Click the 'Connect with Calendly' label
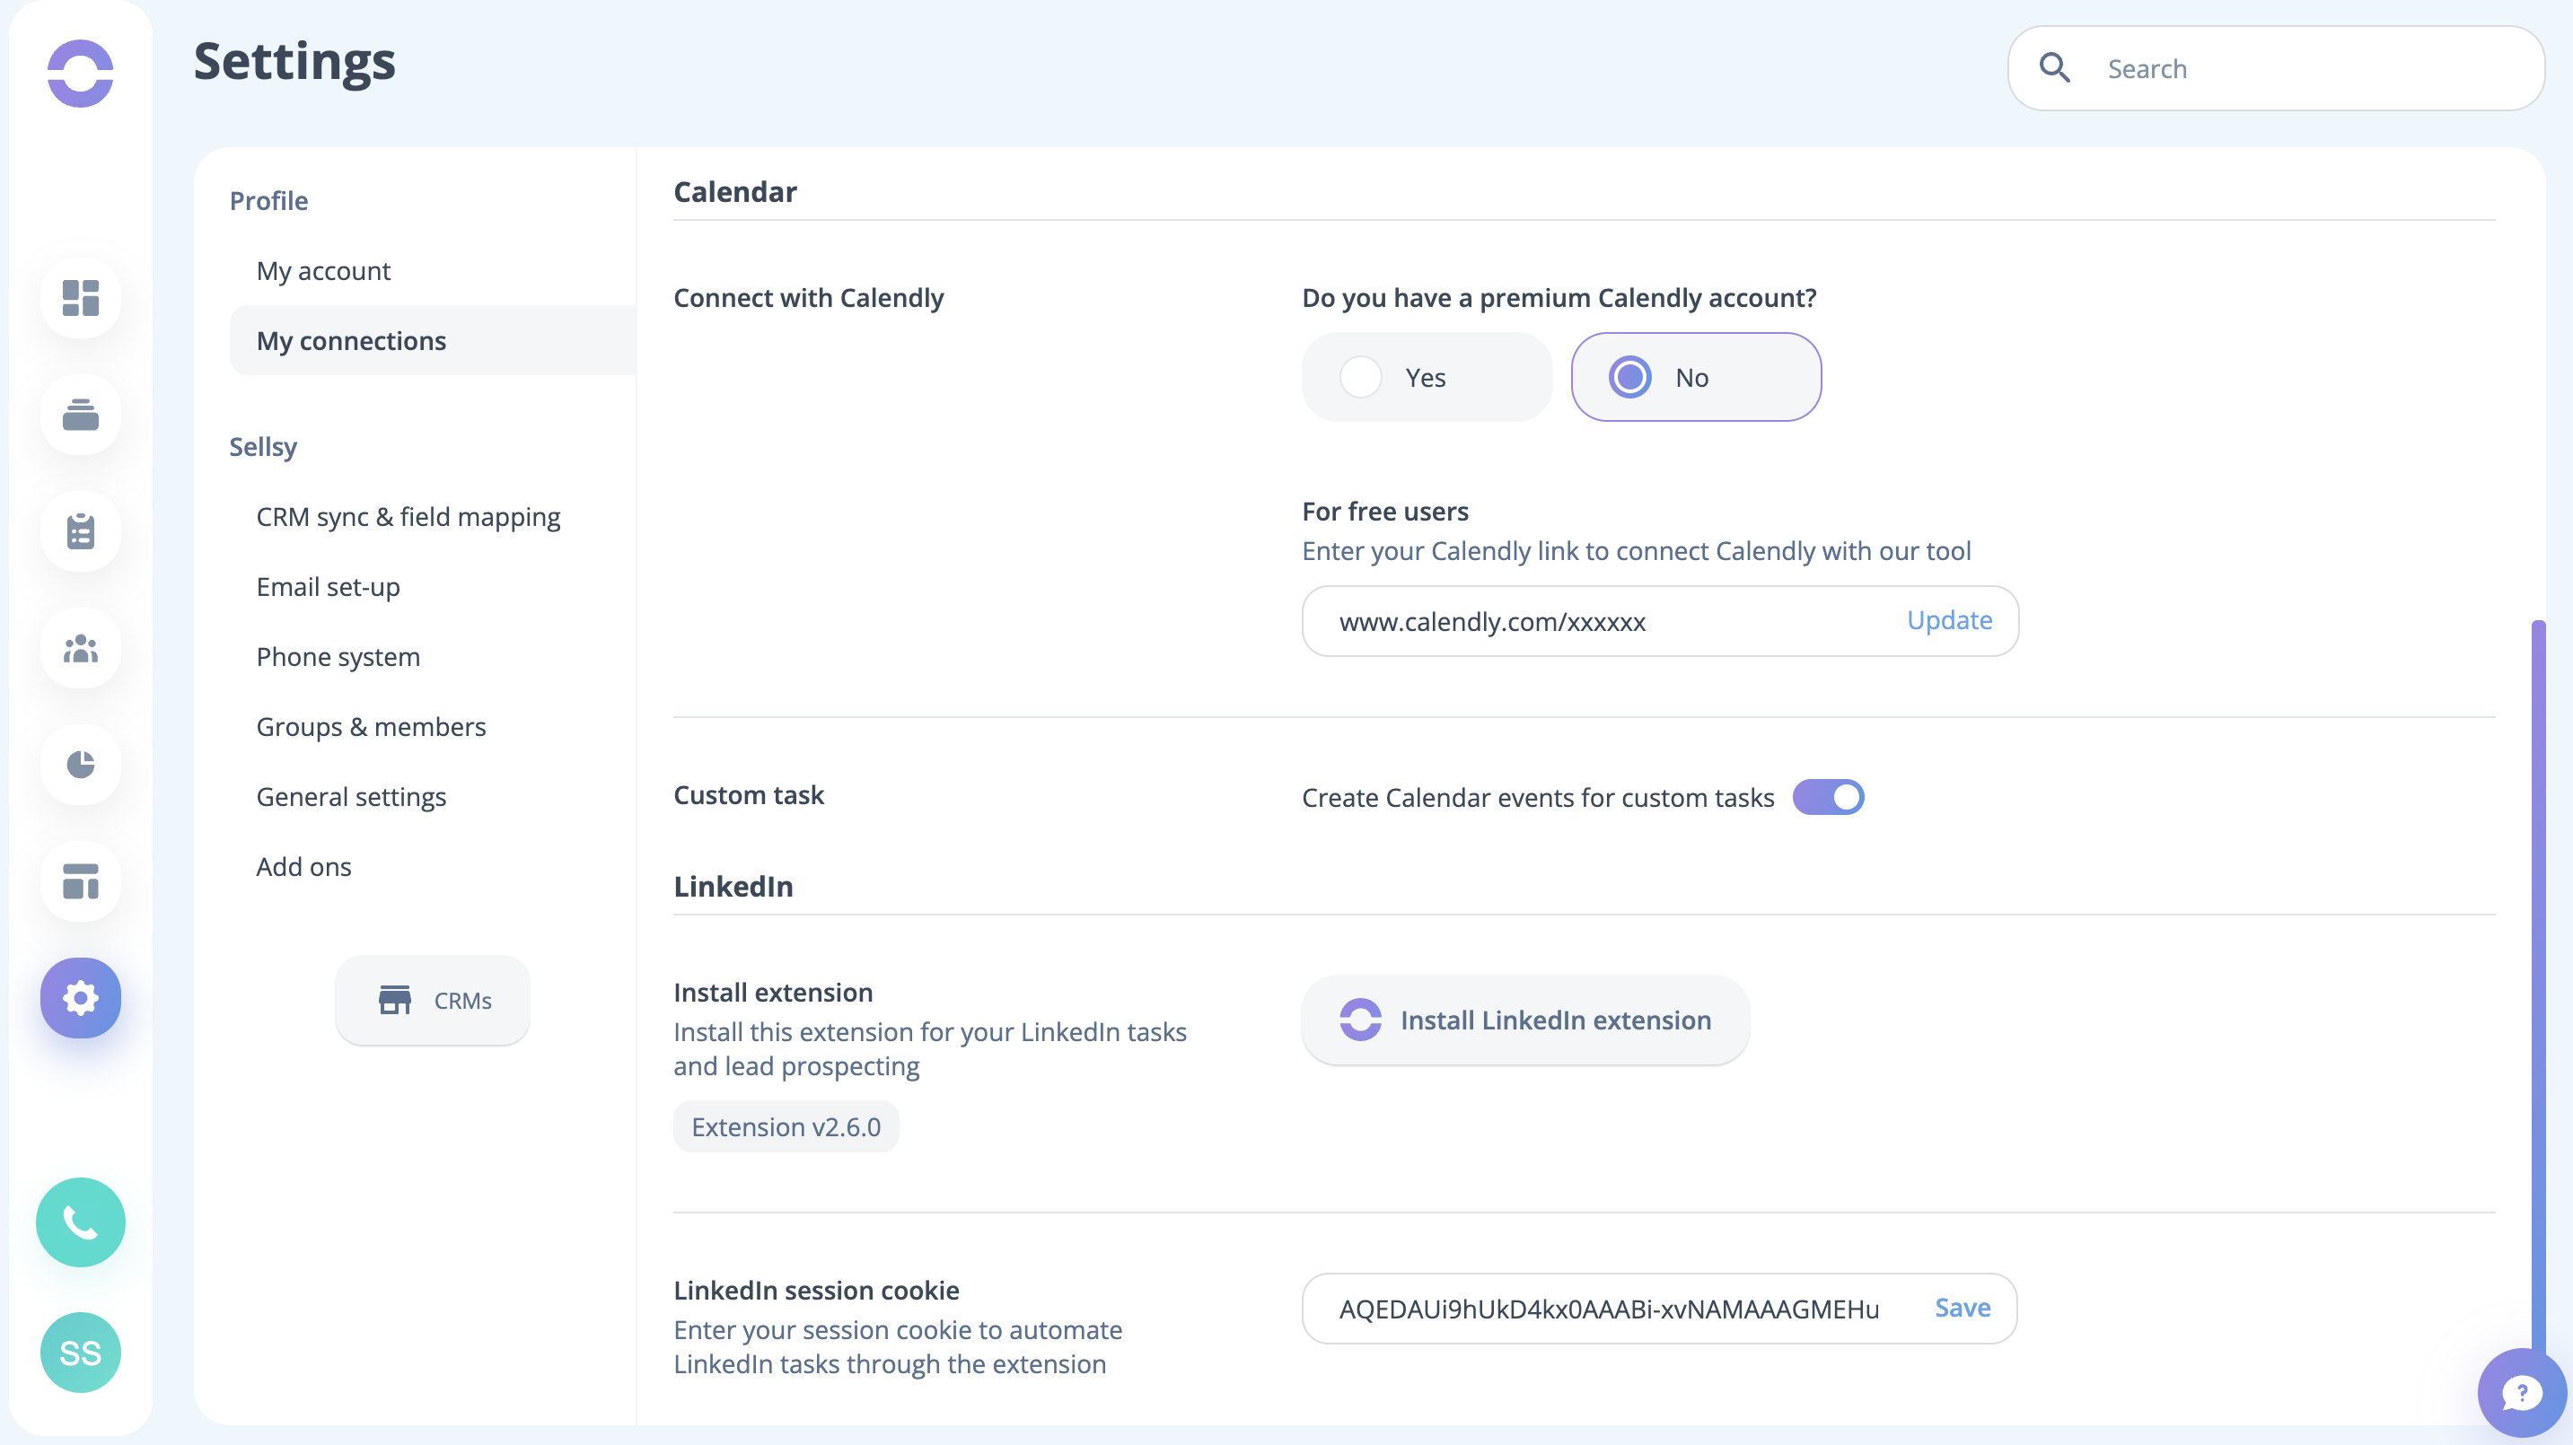The height and width of the screenshot is (1445, 2573). (x=809, y=298)
